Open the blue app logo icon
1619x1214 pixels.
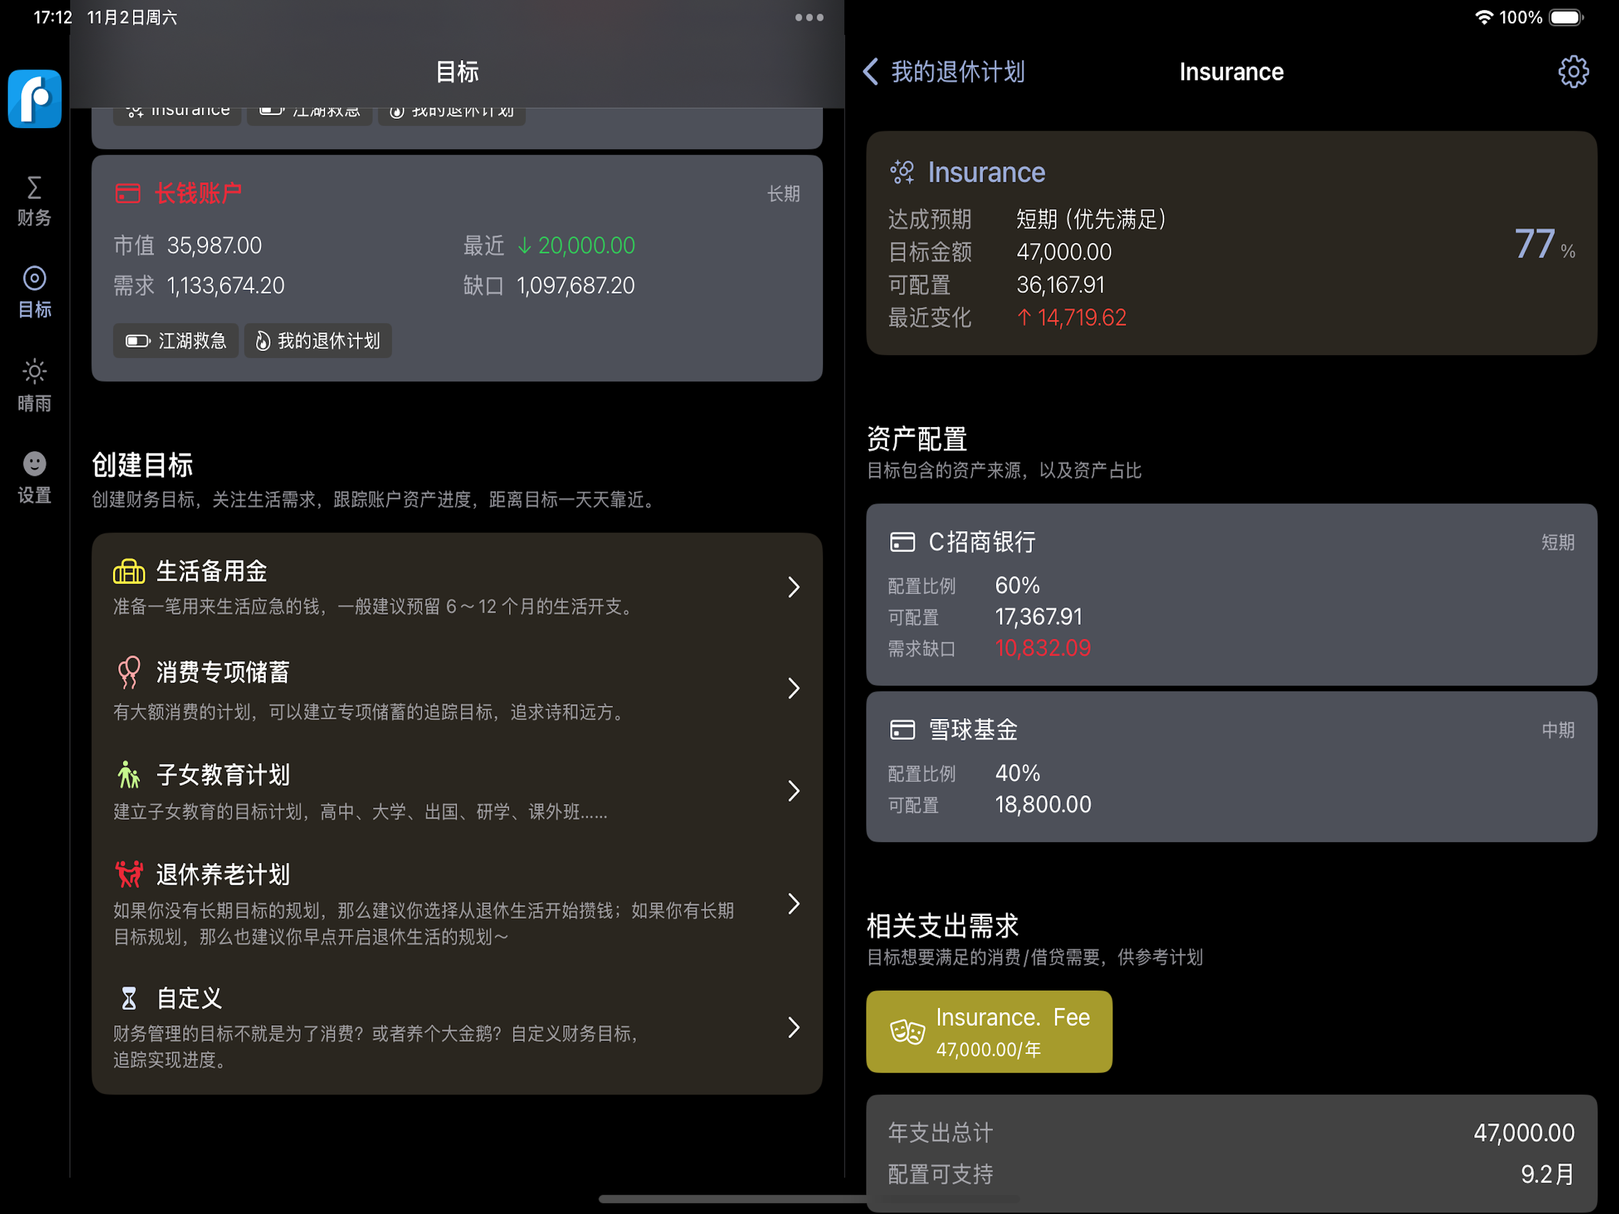pyautogui.click(x=34, y=99)
